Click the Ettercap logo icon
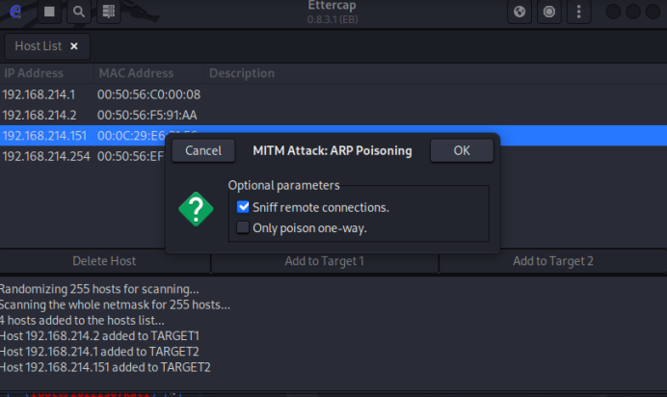 point(15,12)
